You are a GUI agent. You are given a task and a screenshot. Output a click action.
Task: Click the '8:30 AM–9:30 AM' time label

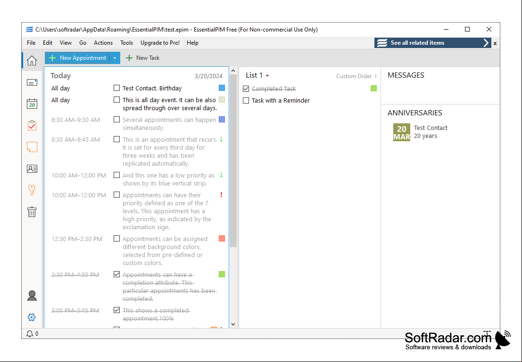[x=75, y=120]
